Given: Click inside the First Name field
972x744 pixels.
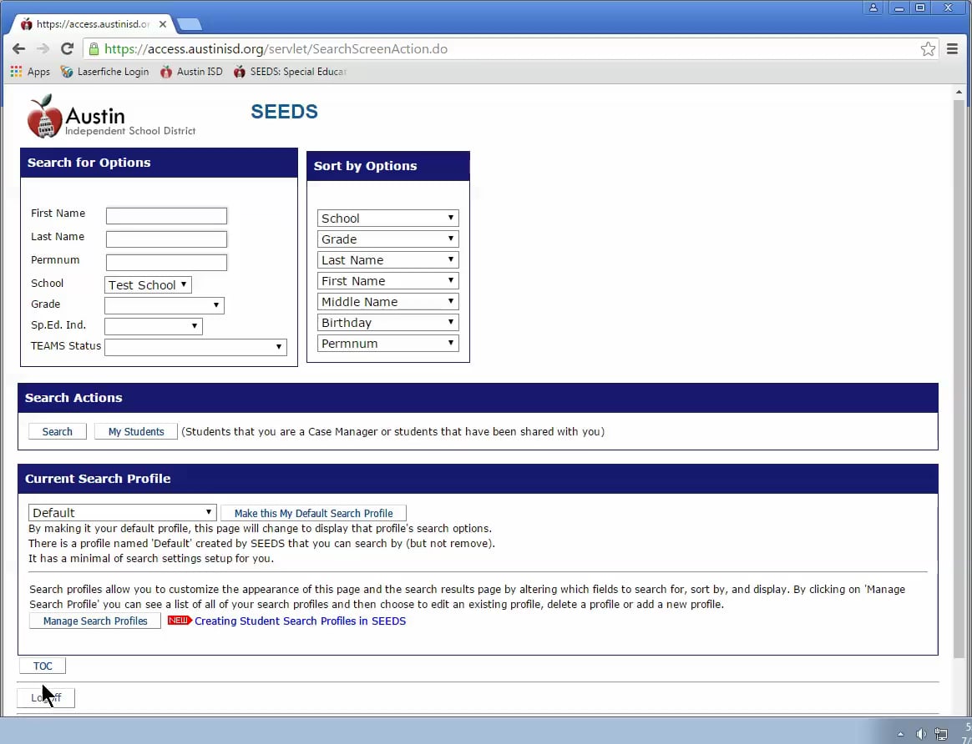Looking at the screenshot, I should (166, 215).
